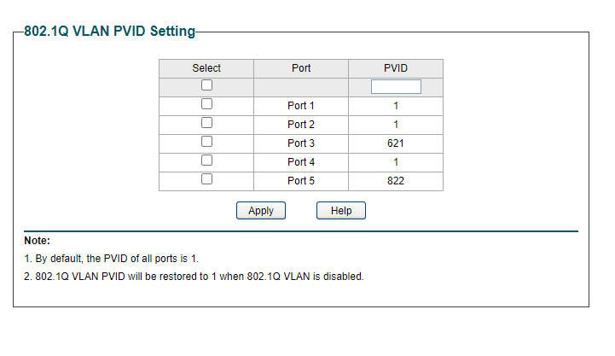Image resolution: width=615 pixels, height=356 pixels.
Task: Click the PVID value 621
Action: click(396, 143)
